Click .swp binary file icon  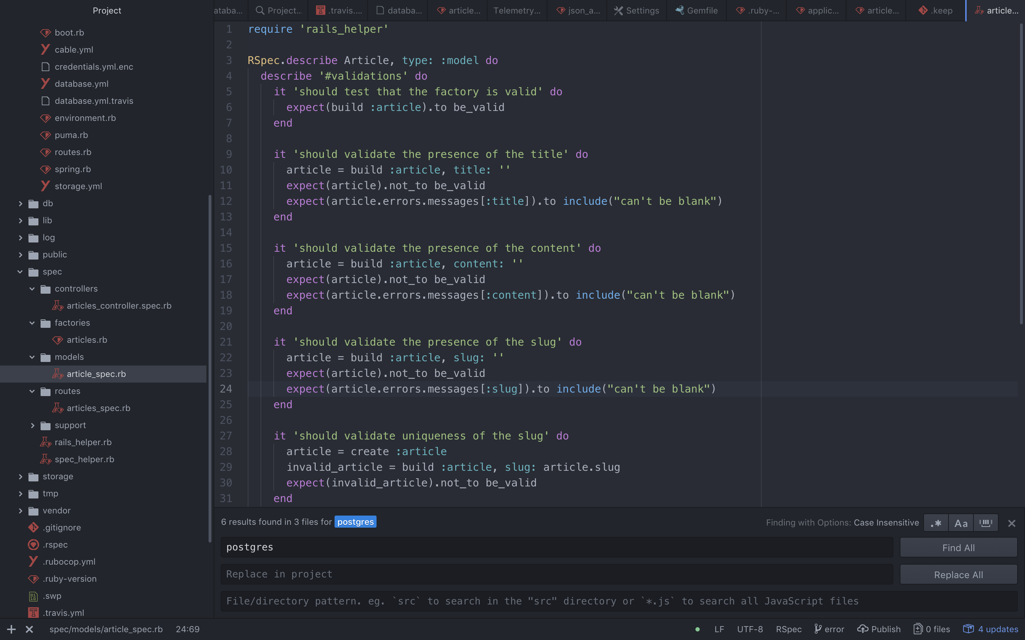tap(33, 596)
